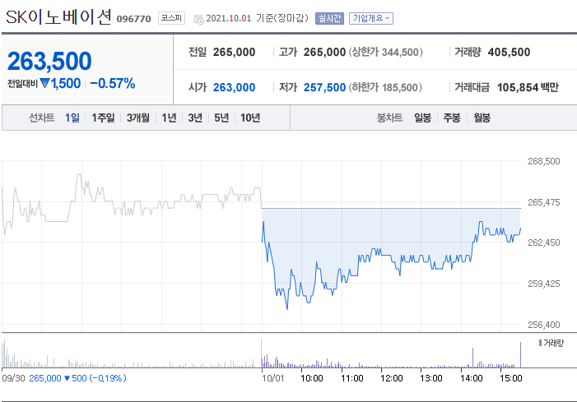This screenshot has height=402, width=577.
Task: Click the down triangle next to 1,500
Action: pos(45,83)
